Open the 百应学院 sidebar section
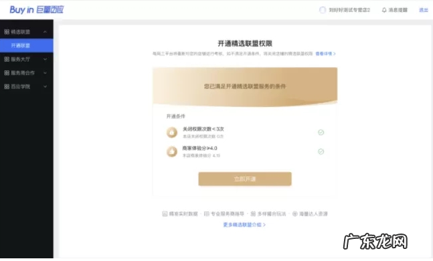The width and height of the screenshot is (433, 261). [x=27, y=86]
